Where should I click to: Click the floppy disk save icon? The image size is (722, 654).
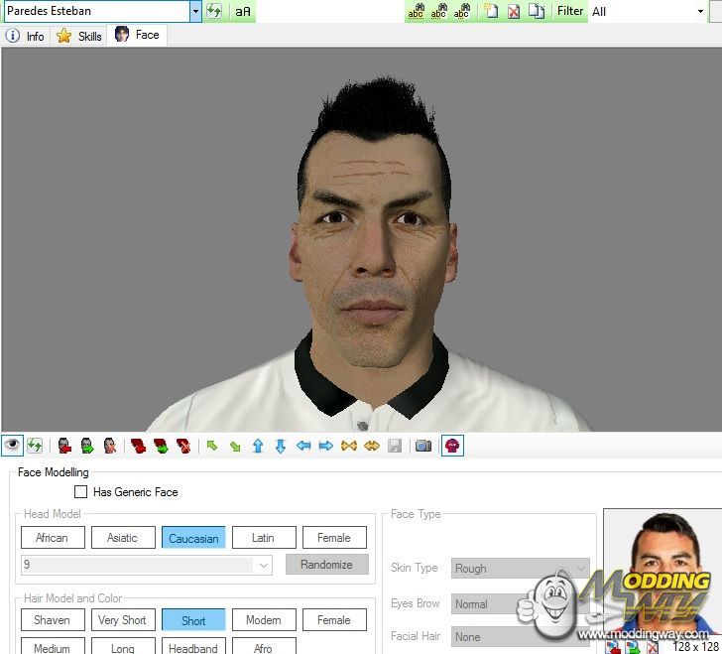tap(395, 446)
